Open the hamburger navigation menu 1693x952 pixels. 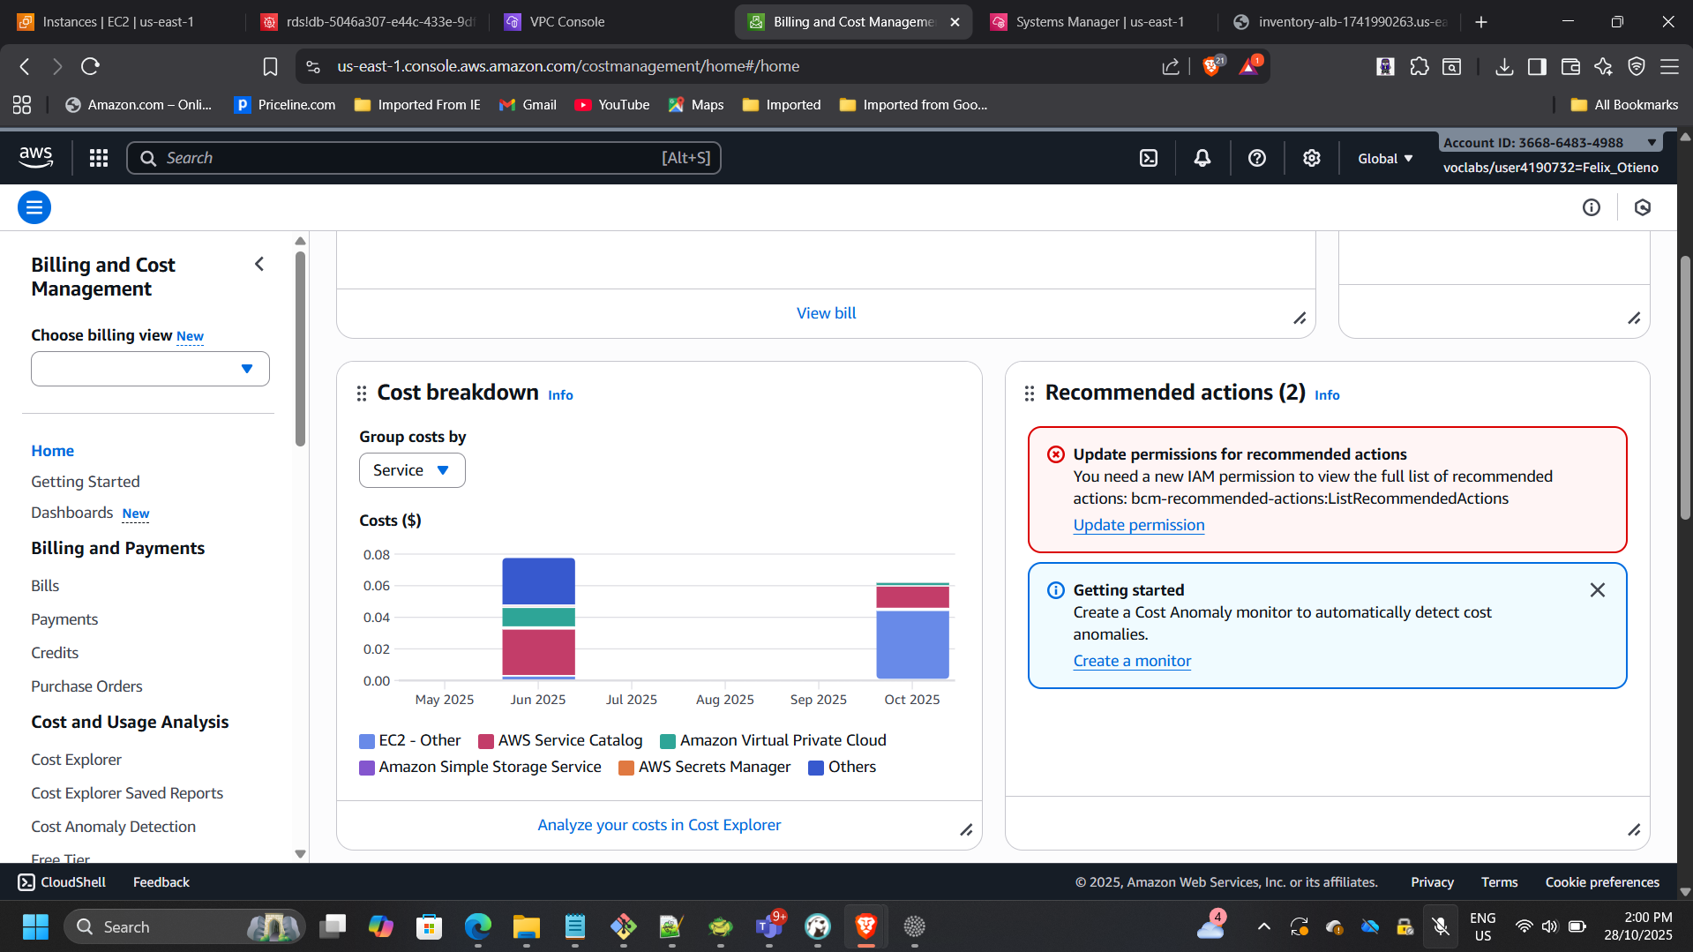coord(34,207)
